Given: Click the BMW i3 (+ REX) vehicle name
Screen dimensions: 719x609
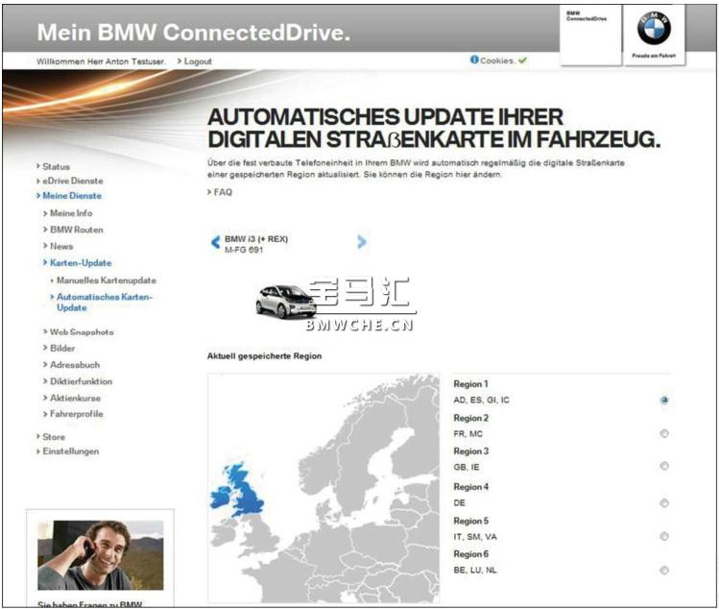Looking at the screenshot, I should click(x=256, y=238).
